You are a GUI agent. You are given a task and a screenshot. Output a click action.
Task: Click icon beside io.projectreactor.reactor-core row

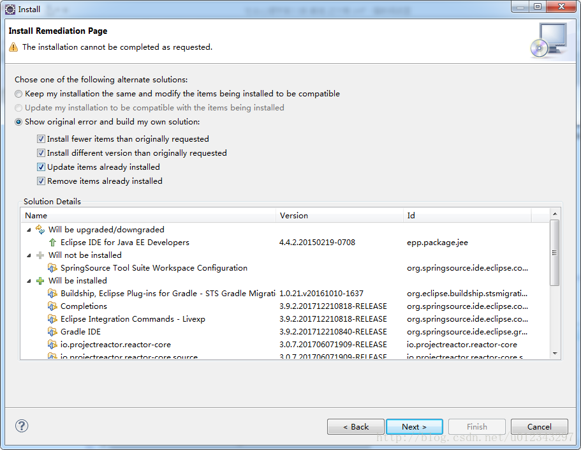52,345
